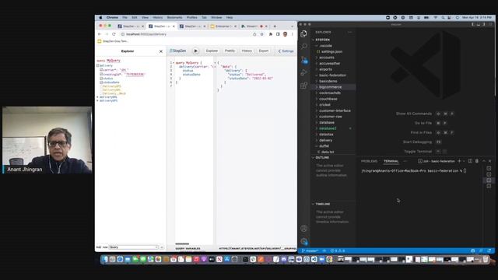
Task: Toggle the delivery field checkbox
Action: pyautogui.click(x=98, y=65)
